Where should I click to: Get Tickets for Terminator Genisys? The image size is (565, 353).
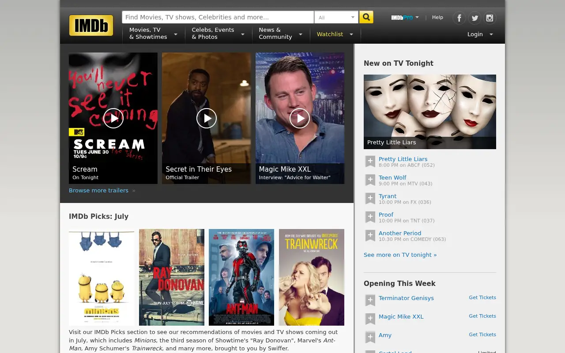482,297
